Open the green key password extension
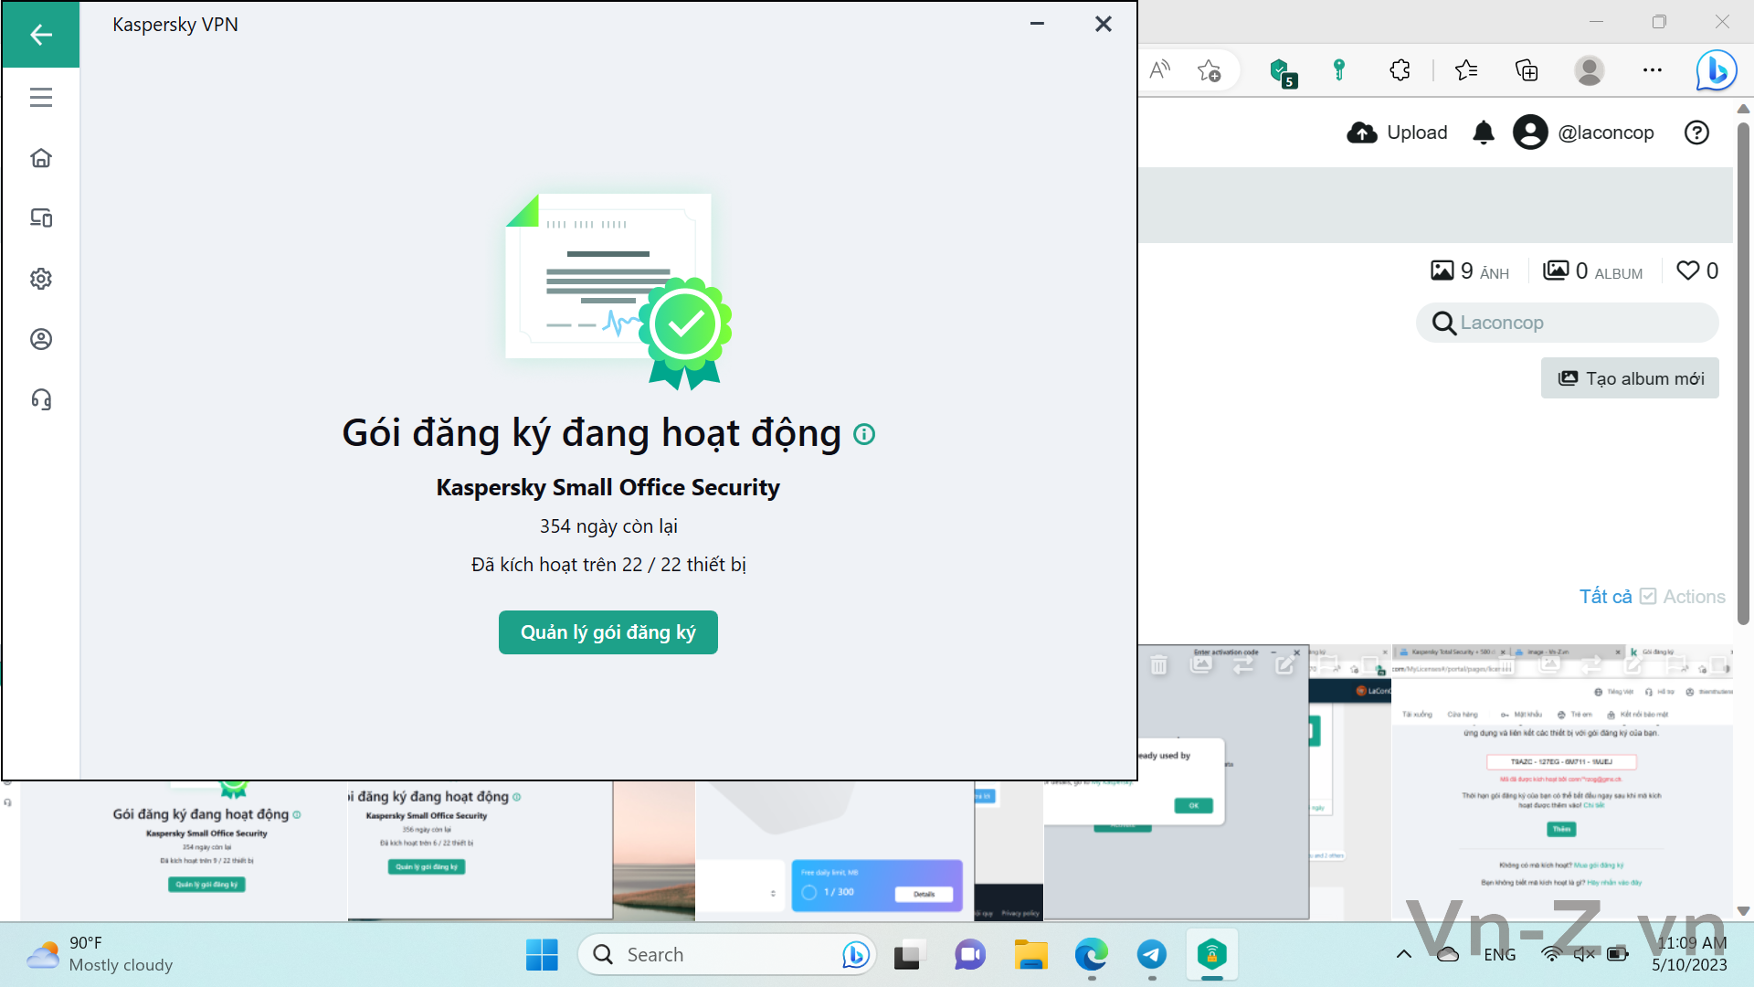The image size is (1754, 987). pos(1339,69)
